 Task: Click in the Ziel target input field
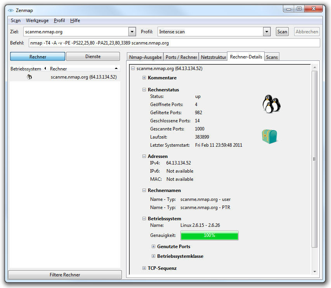pyautogui.click(x=77, y=32)
